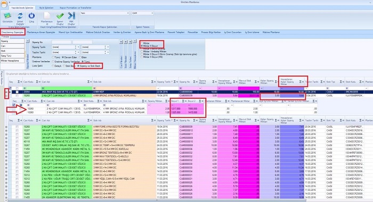Click the Görüntüle icon in the ribbon
Viewport: 373px width, 202px height.
click(7, 16)
